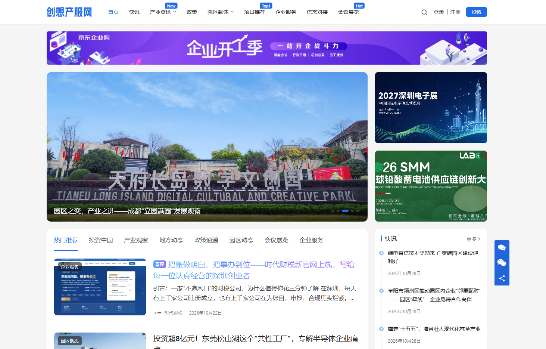Viewport: 546px width, 349px height.
Task: Open 会议展览 with the Hot badge
Action: [349, 12]
